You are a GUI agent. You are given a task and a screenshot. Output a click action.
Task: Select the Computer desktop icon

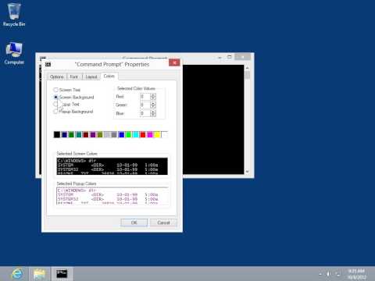point(14,53)
